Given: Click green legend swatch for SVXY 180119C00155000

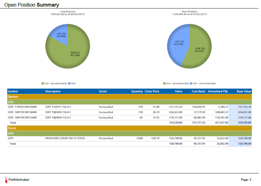Looking at the screenshot, I should pos(164,84).
